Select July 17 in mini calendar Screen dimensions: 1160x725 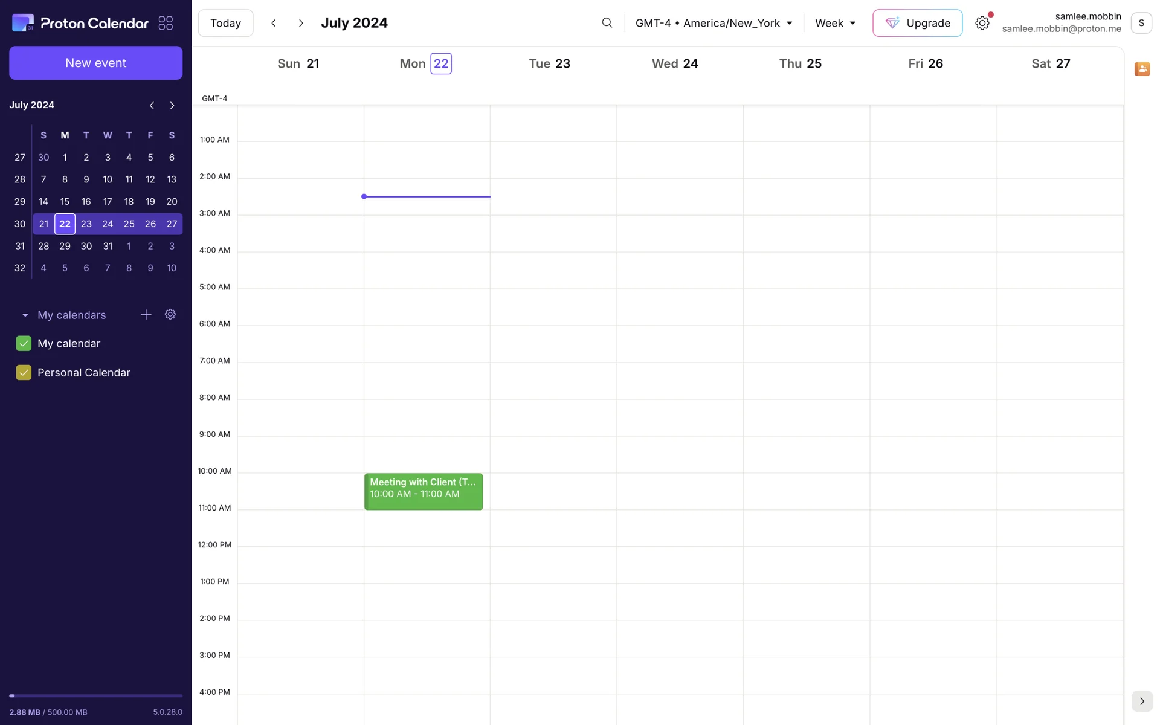point(108,202)
